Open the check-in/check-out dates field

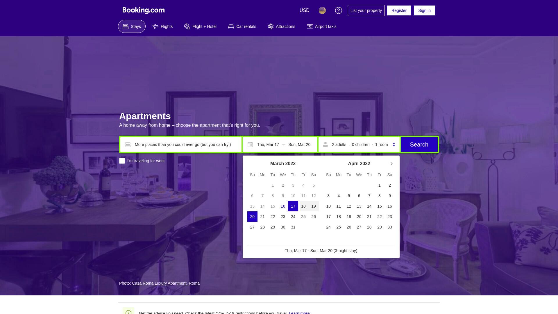[280, 144]
